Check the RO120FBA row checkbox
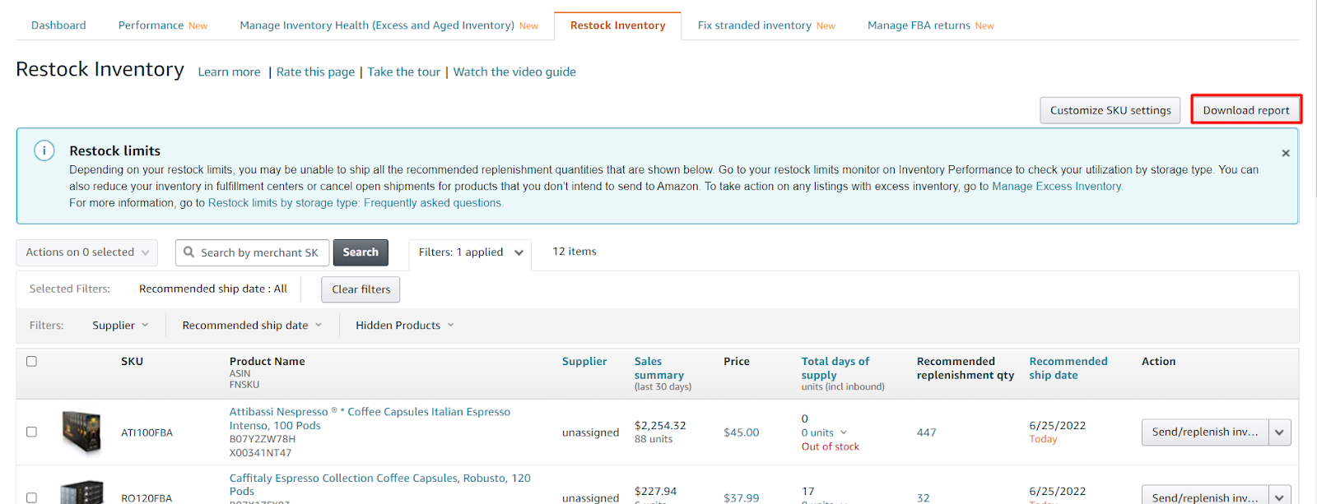 click(31, 497)
